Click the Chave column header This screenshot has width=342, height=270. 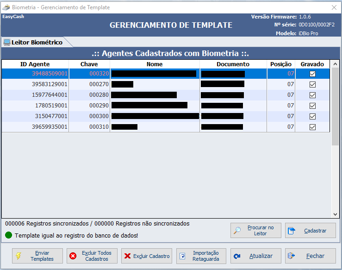point(89,64)
